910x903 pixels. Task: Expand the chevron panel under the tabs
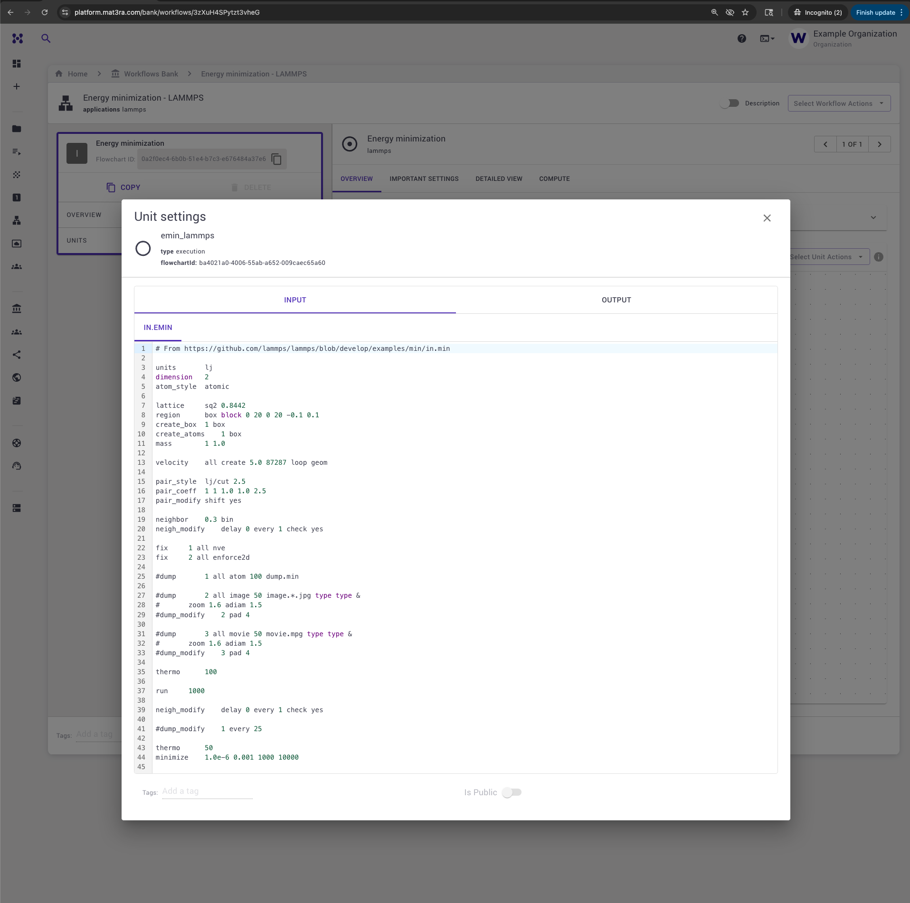click(873, 217)
